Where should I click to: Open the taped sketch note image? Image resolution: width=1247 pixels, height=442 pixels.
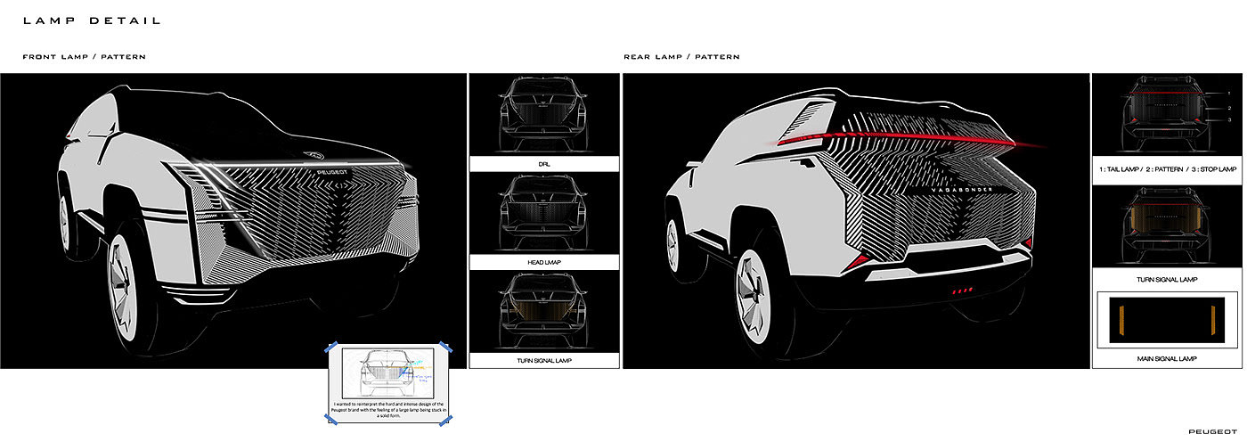390,375
